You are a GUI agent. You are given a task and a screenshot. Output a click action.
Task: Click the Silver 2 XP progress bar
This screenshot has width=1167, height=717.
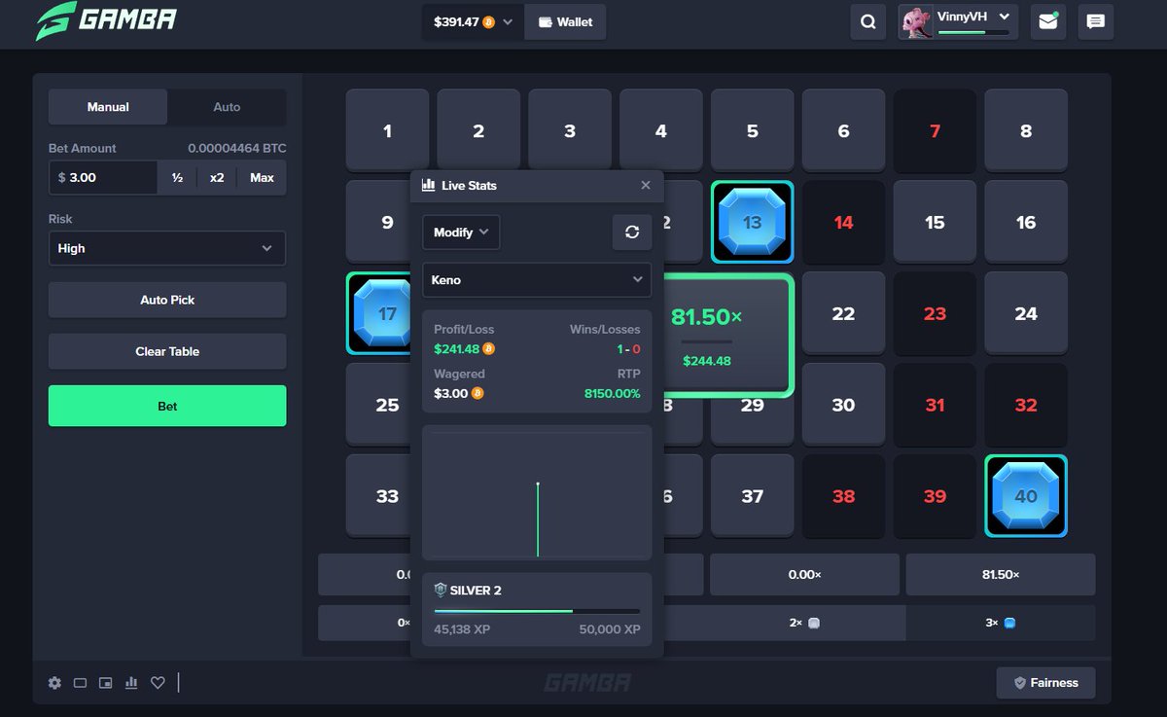click(537, 611)
